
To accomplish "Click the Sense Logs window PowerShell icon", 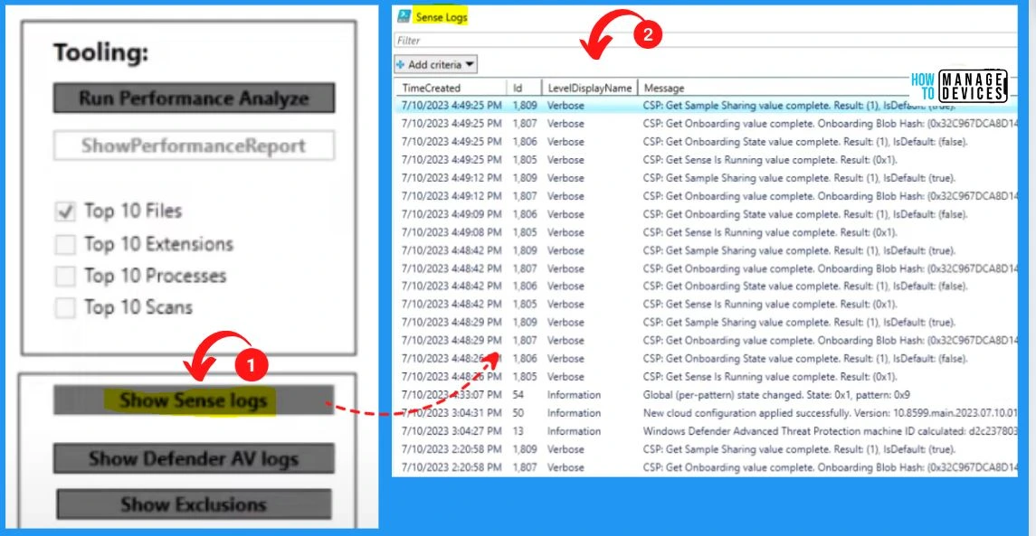I will (x=403, y=16).
